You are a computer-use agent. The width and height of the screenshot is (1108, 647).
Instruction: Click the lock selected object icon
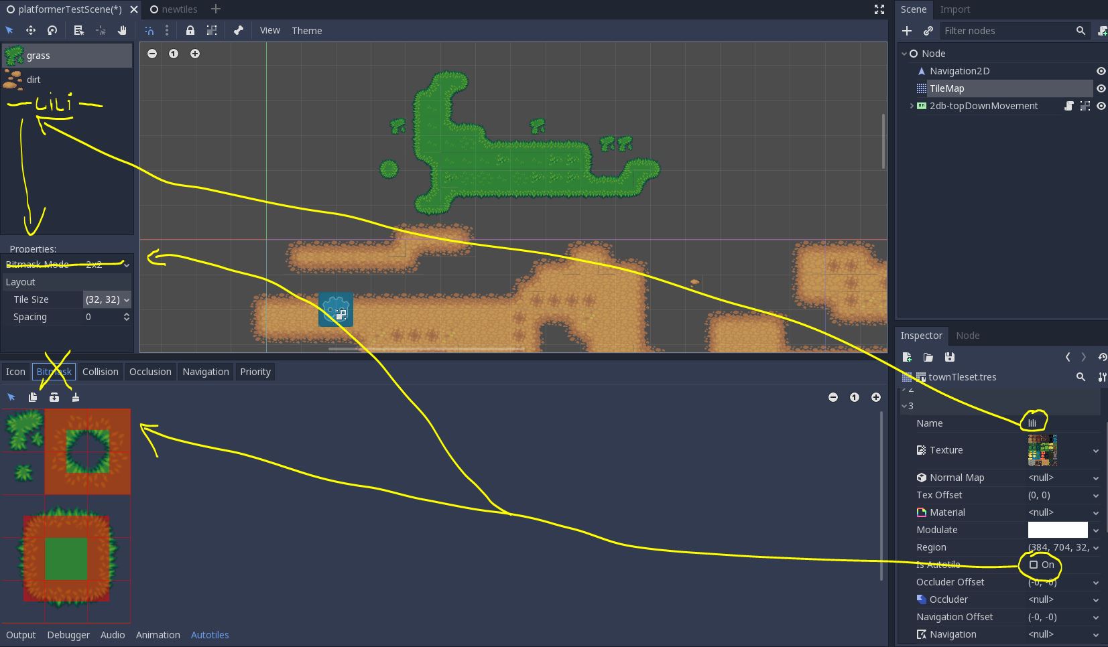pos(190,30)
